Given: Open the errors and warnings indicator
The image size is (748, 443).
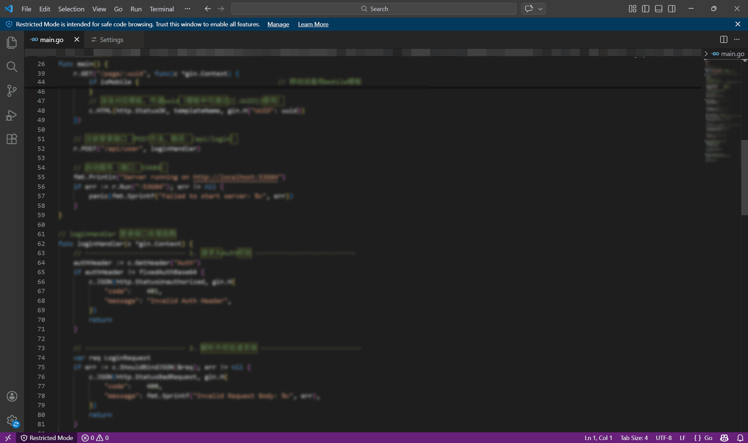Looking at the screenshot, I should (x=96, y=438).
